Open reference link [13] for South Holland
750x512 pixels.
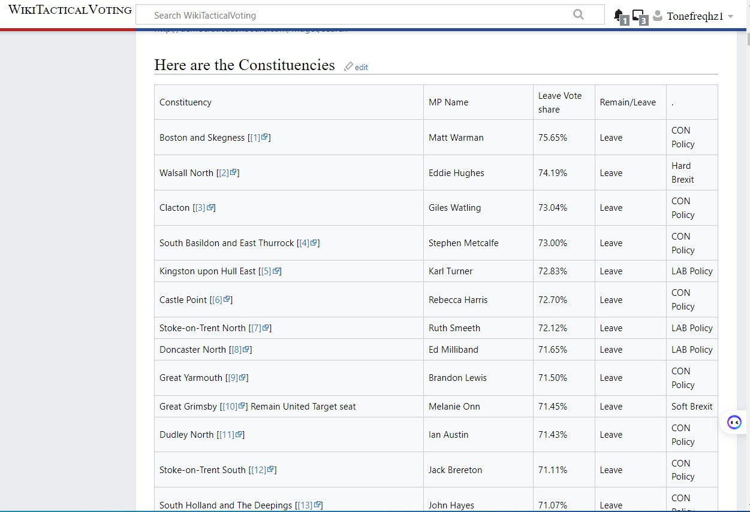click(x=309, y=505)
